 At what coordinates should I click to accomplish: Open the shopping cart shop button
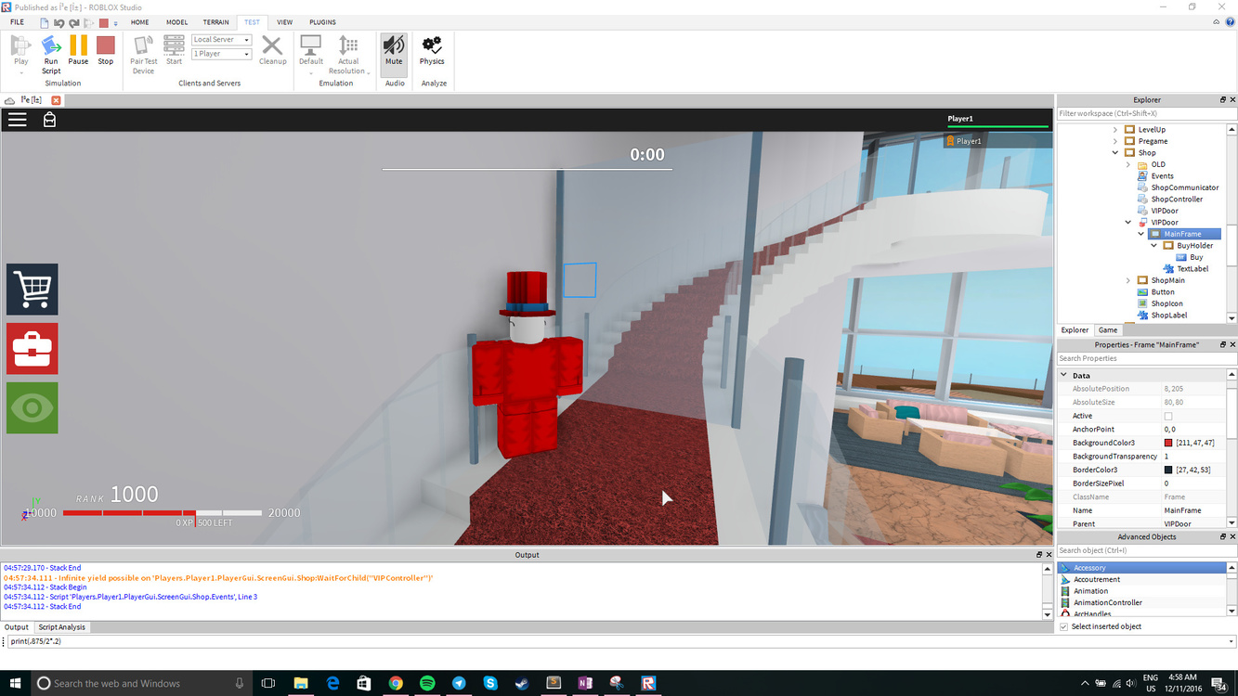pos(33,290)
